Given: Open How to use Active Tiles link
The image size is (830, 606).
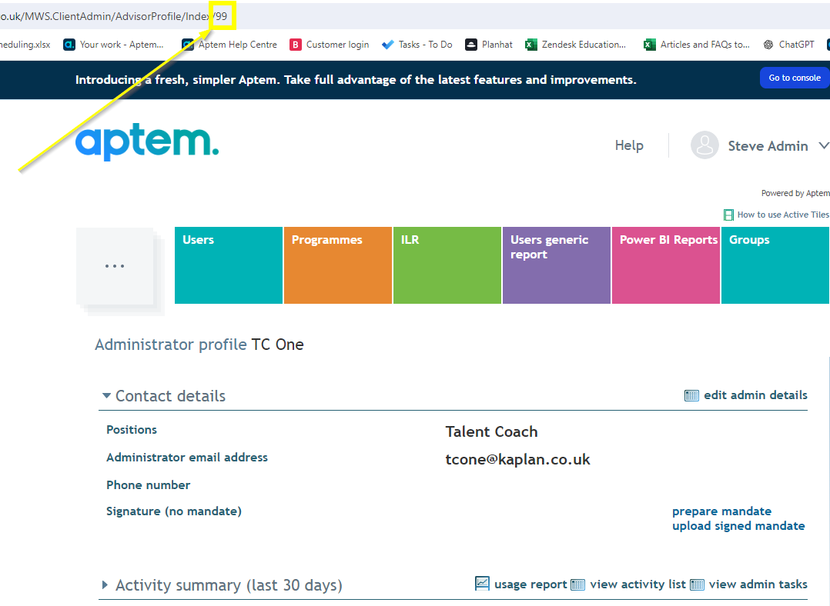Looking at the screenshot, I should [783, 215].
